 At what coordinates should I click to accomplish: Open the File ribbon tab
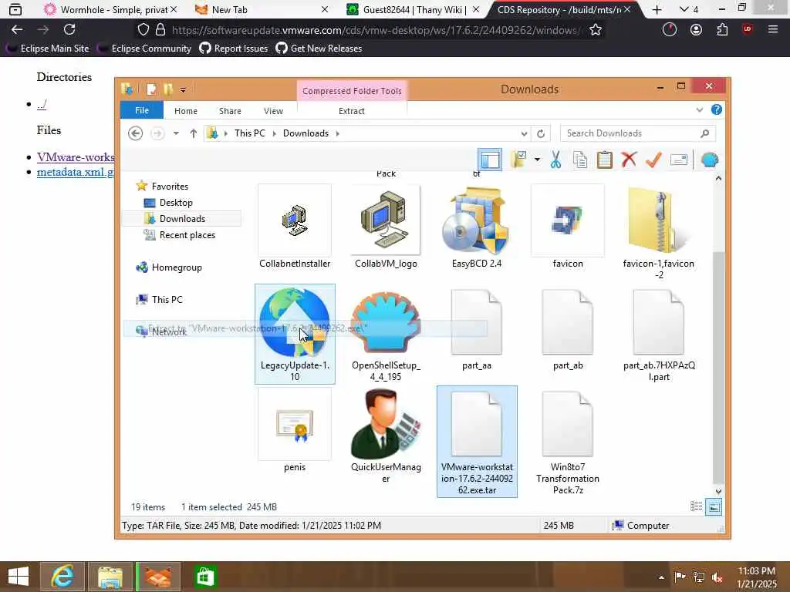point(142,110)
